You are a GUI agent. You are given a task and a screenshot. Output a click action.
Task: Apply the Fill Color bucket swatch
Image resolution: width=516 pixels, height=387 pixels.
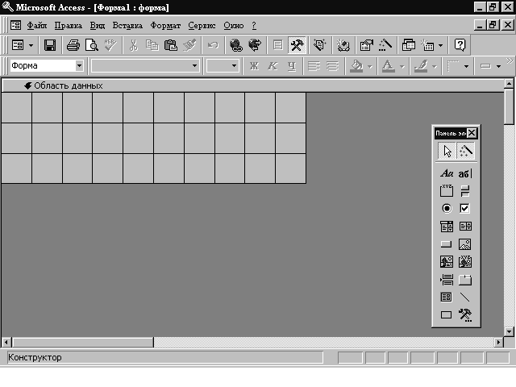tap(356, 66)
